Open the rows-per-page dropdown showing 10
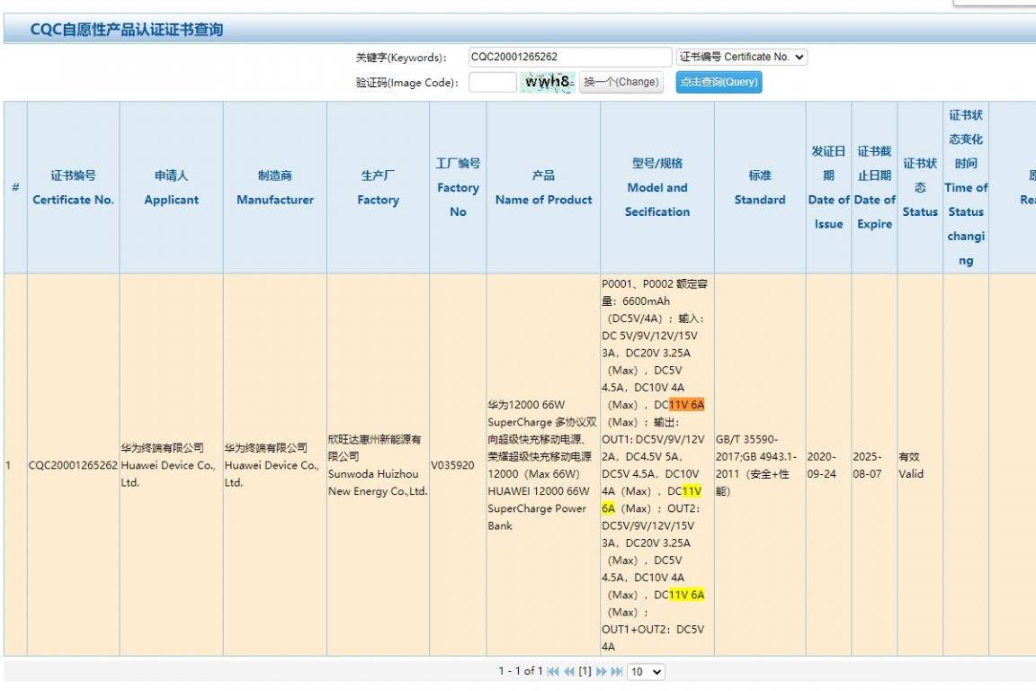Image resolution: width=1036 pixels, height=691 pixels. pos(646,672)
